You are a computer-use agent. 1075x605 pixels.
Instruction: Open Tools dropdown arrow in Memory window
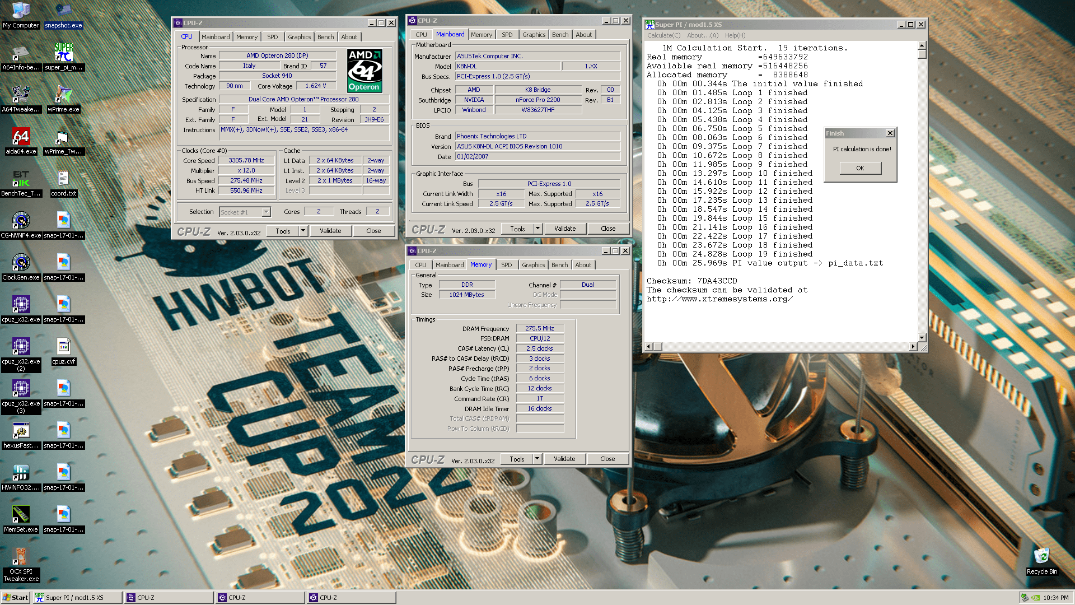point(537,459)
